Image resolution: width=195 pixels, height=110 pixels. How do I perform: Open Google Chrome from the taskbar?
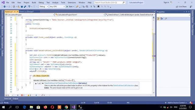point(66,107)
